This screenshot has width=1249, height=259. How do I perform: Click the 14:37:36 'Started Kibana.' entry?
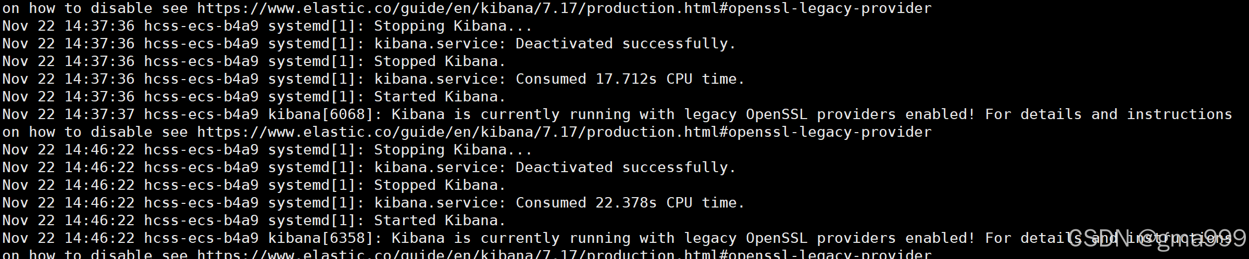pyautogui.click(x=254, y=97)
